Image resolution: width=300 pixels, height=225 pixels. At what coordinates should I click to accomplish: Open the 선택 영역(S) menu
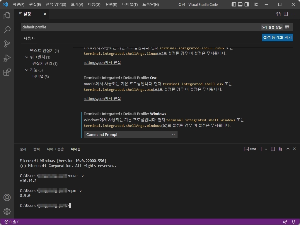click(x=56, y=4)
